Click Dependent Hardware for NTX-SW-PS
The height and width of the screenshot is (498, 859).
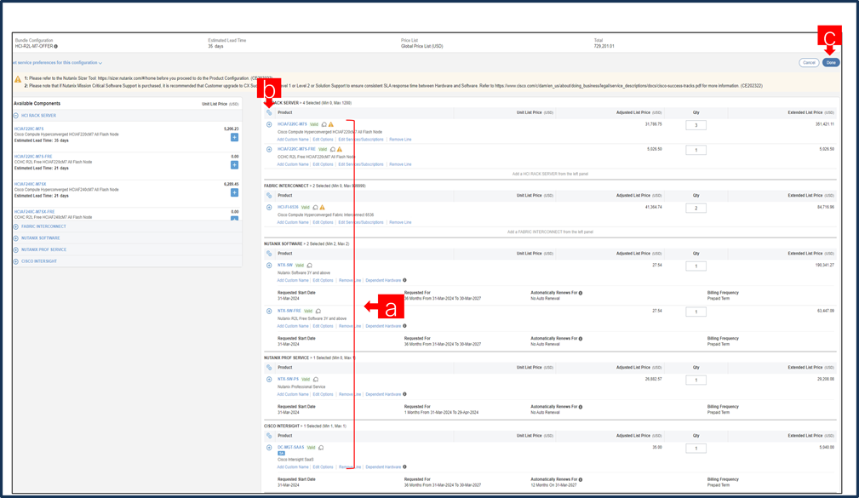click(383, 394)
